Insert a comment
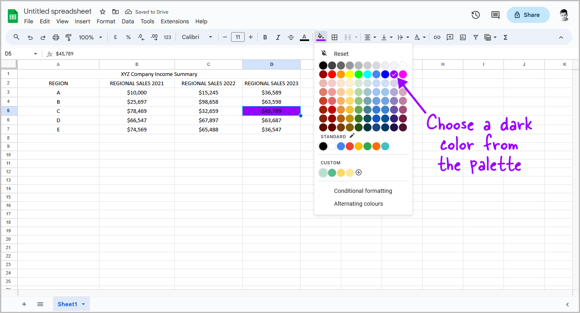The height and width of the screenshot is (313, 580). coord(450,37)
